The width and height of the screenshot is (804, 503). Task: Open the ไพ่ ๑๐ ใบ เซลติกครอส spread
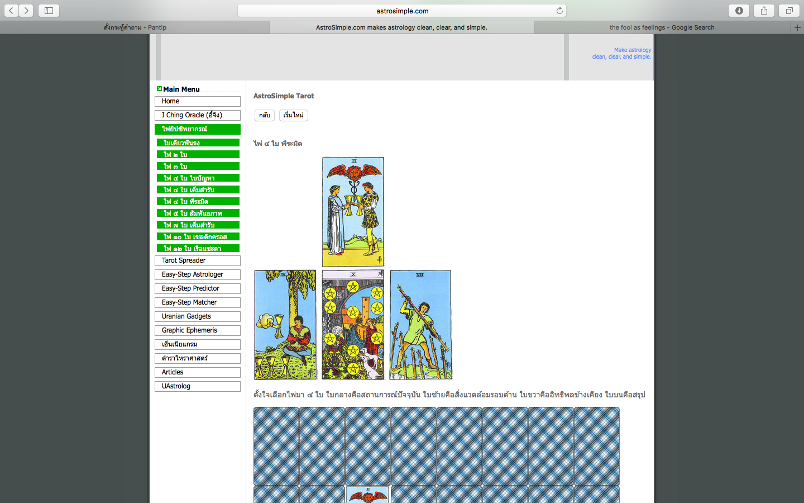click(x=198, y=237)
